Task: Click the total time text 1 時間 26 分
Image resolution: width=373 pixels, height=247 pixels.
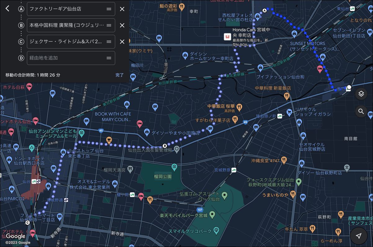Action: [x=48, y=75]
